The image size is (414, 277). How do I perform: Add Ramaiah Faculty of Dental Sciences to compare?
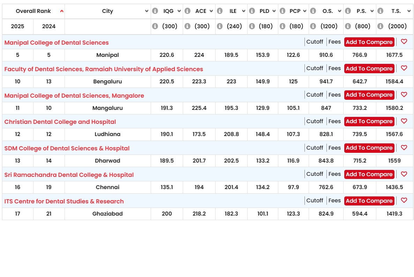pyautogui.click(x=369, y=68)
